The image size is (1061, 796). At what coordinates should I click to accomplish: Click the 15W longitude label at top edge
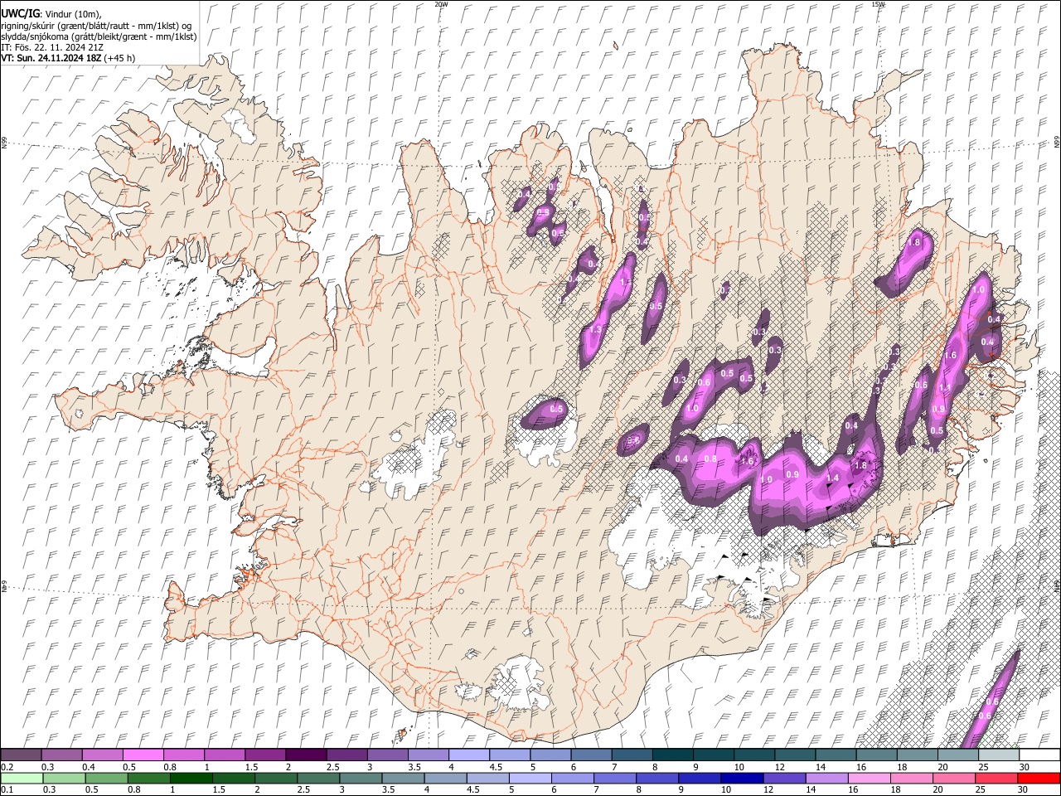tap(878, 4)
